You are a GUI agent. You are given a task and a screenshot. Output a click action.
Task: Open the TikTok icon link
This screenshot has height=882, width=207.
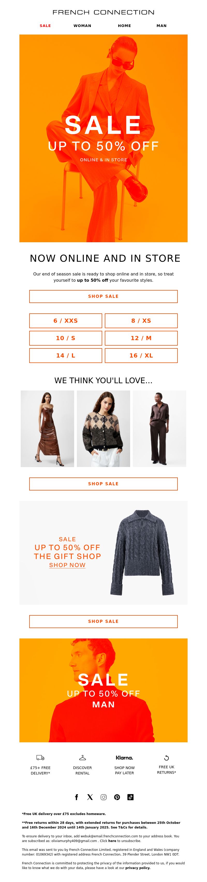(130, 797)
